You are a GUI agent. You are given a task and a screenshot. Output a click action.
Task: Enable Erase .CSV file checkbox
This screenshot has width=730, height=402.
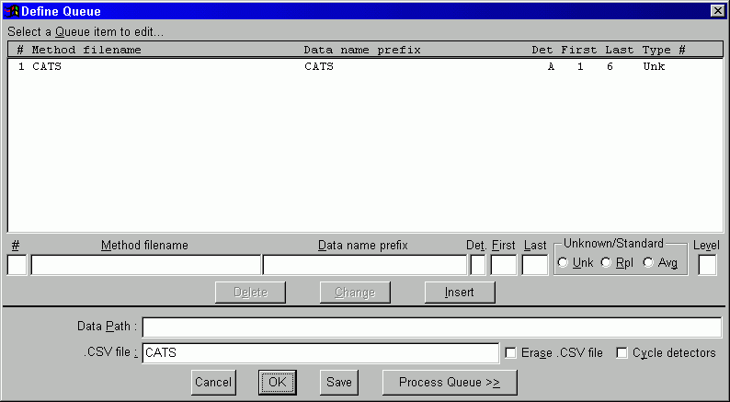tap(511, 353)
